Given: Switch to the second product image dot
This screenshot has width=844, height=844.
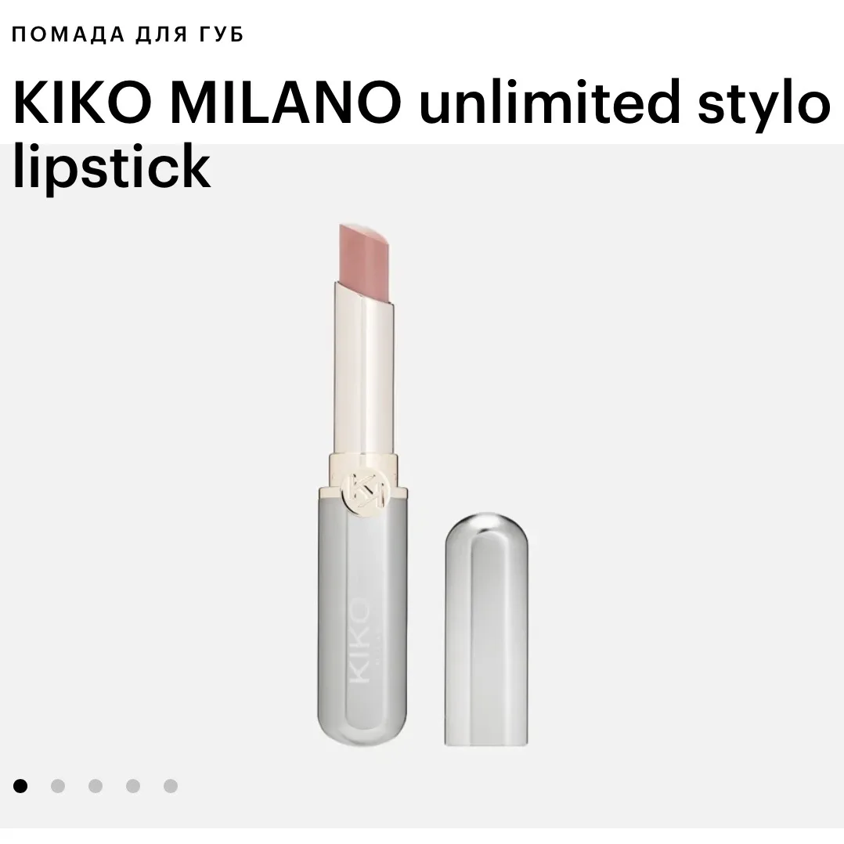Looking at the screenshot, I should tap(58, 786).
